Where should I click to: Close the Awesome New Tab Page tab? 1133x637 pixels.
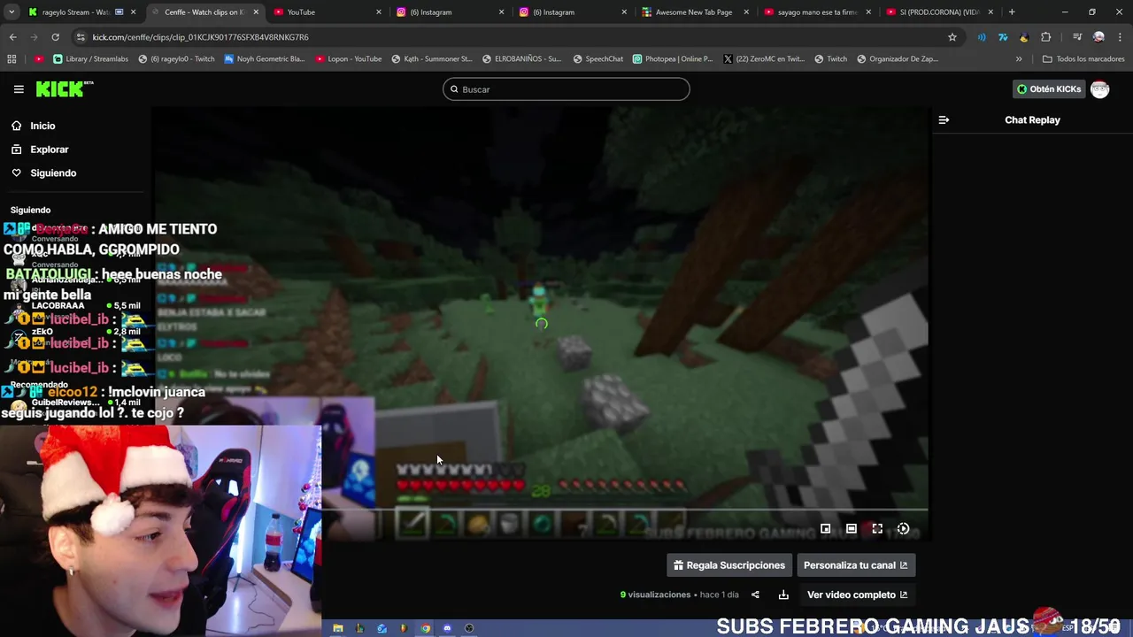click(x=746, y=12)
